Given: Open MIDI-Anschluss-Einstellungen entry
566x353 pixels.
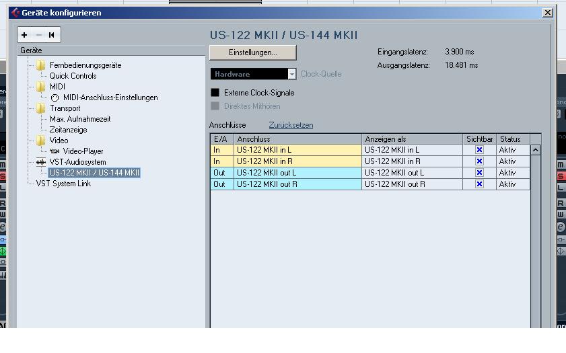Looking at the screenshot, I should click(x=110, y=97).
